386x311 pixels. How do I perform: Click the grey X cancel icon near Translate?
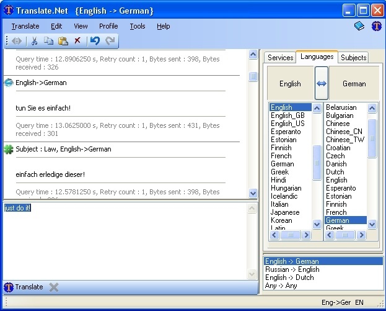pyautogui.click(x=54, y=287)
